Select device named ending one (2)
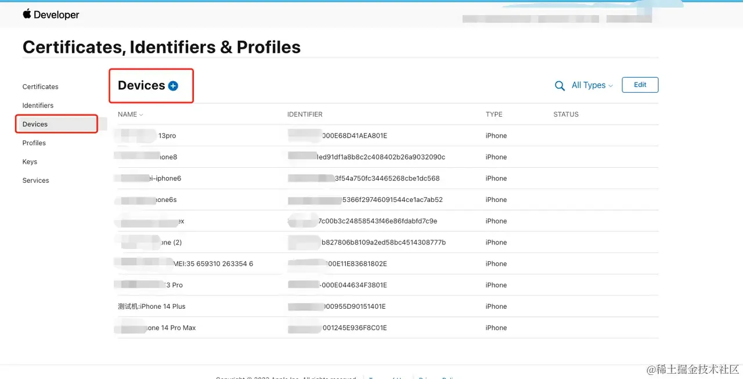The image size is (743, 379). click(388, 243)
